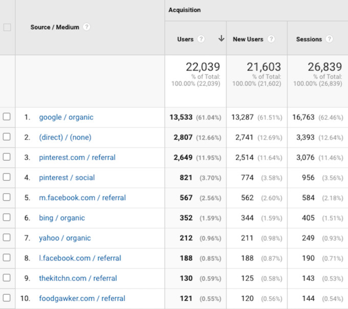This screenshot has width=348, height=309.
Task: Open the foodgawker.com / referral link
Action: [x=82, y=299]
